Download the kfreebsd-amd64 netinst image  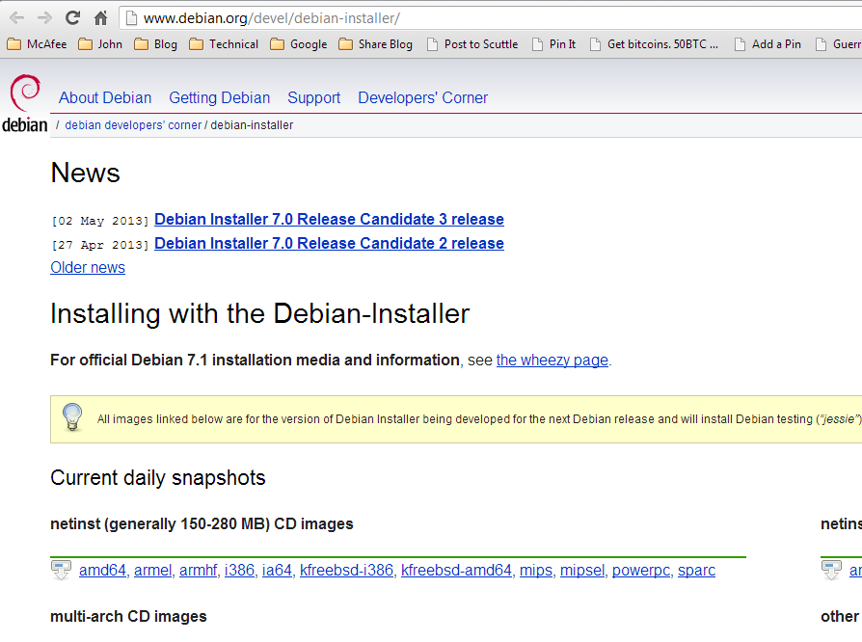[x=456, y=571]
